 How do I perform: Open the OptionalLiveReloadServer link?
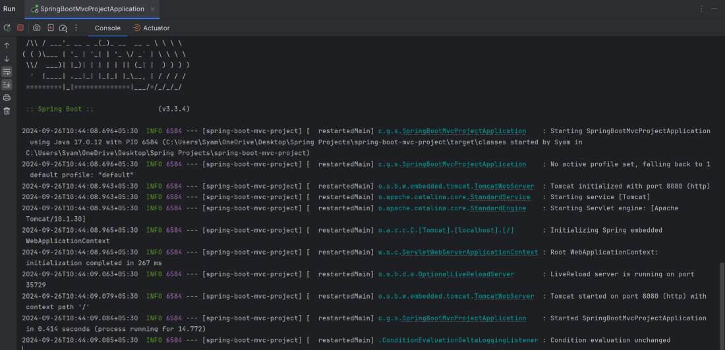465,274
